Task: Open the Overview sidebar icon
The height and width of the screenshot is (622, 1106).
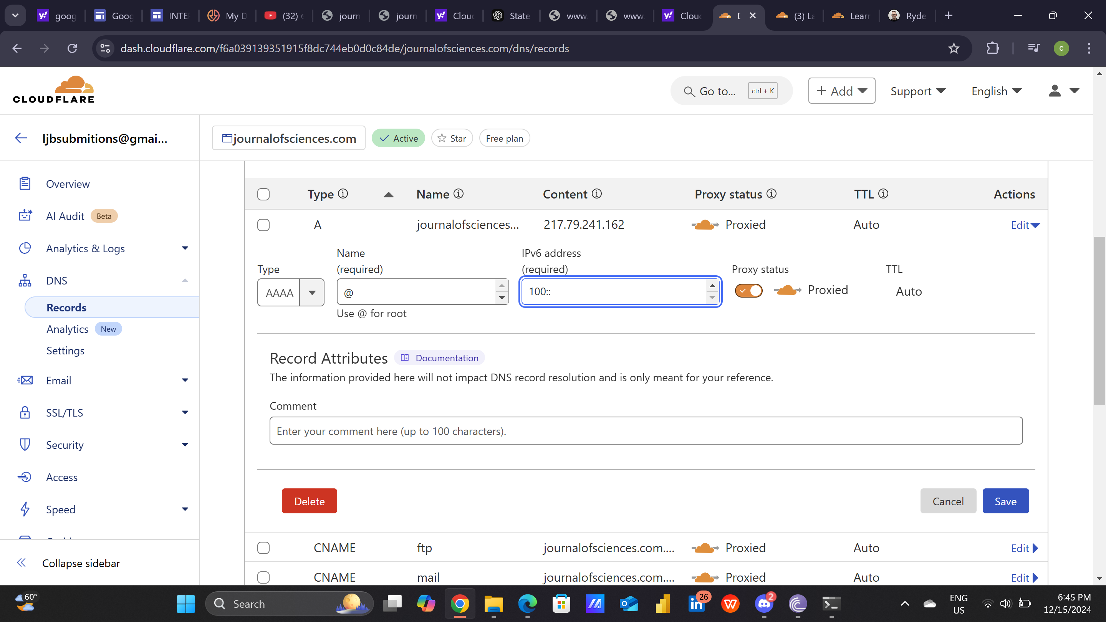Action: [25, 184]
